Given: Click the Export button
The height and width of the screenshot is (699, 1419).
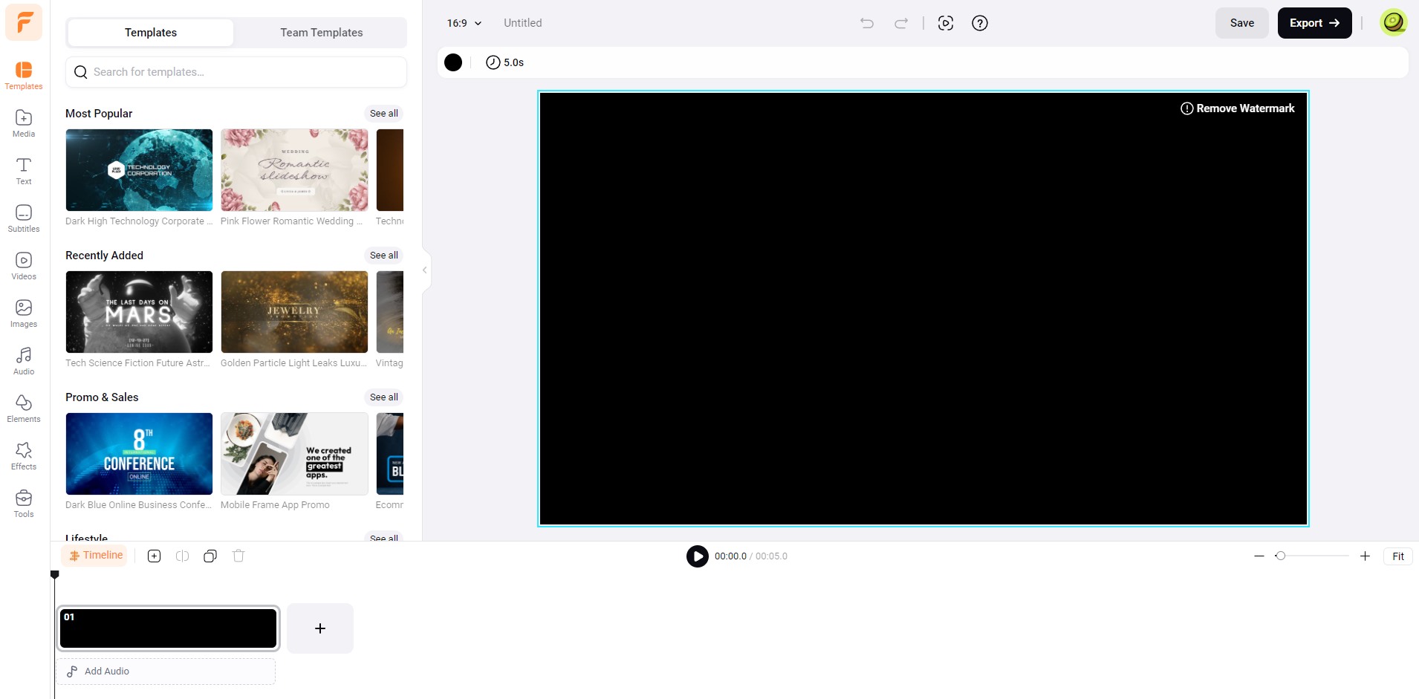Looking at the screenshot, I should point(1314,23).
